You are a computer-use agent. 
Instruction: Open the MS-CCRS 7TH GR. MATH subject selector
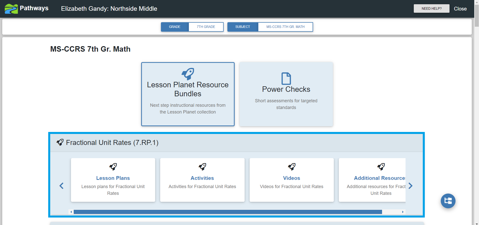coord(285,27)
